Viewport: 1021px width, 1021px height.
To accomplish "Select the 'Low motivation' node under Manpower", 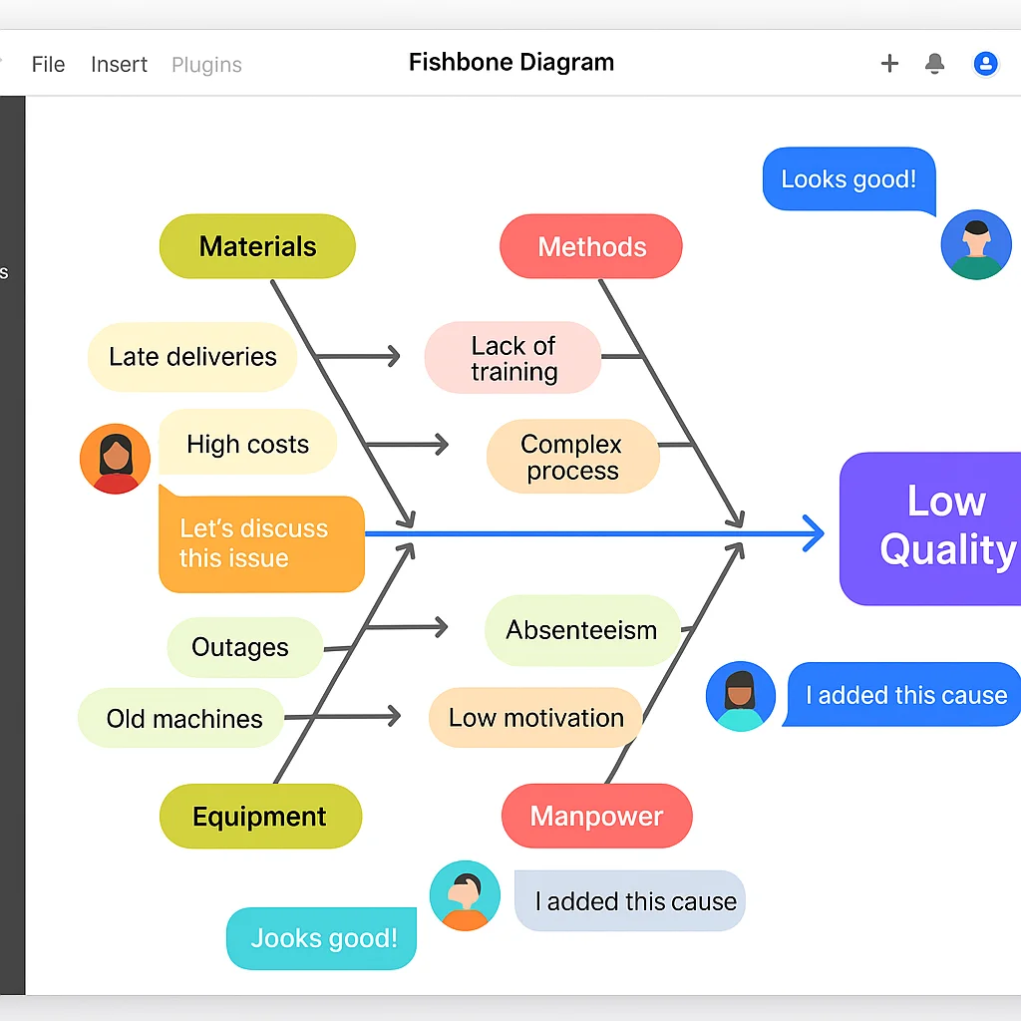I will pyautogui.click(x=534, y=718).
